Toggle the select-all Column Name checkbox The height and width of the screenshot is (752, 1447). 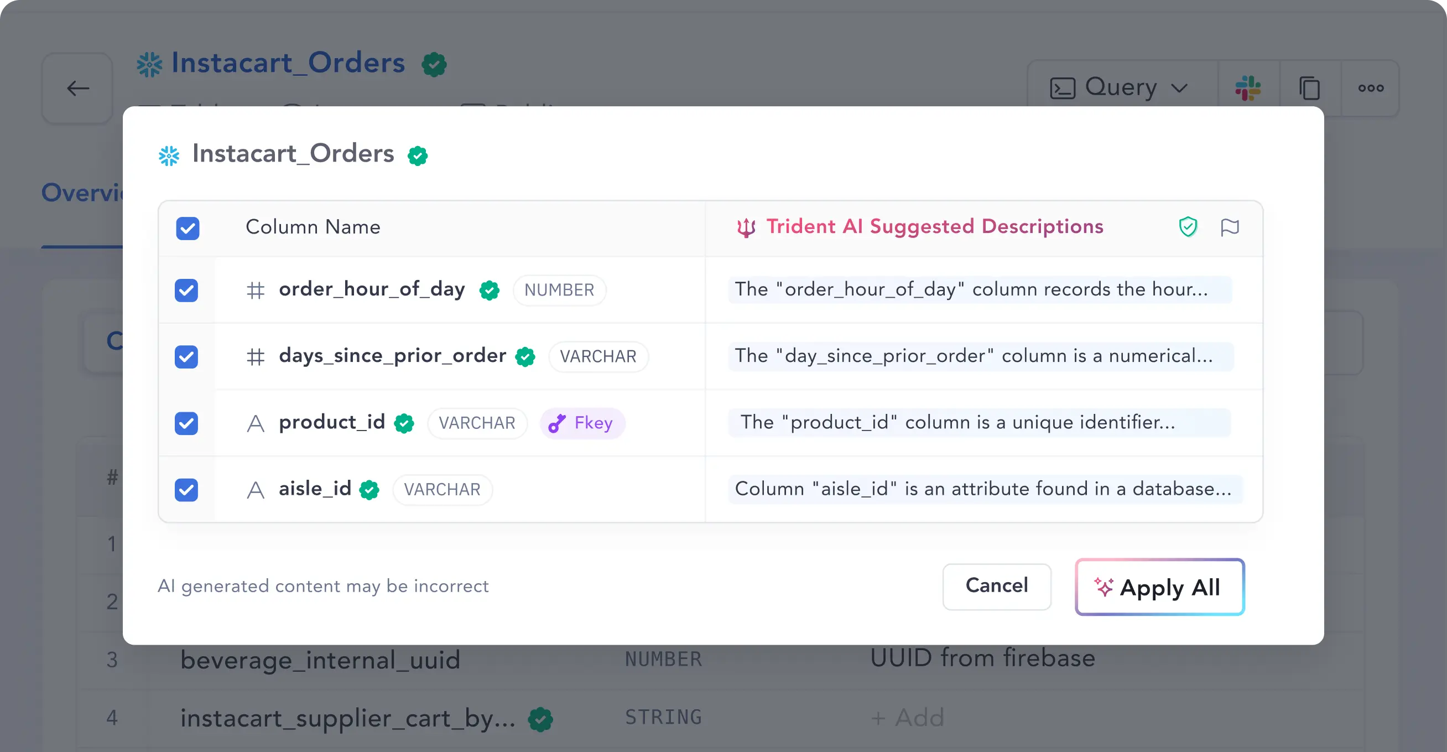click(188, 228)
